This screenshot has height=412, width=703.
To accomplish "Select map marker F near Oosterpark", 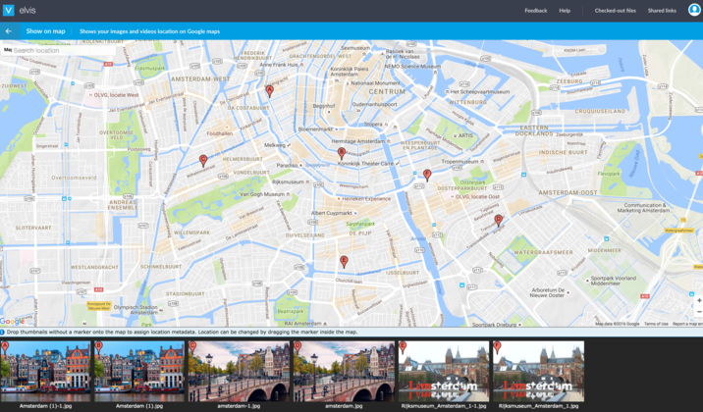I will click(427, 175).
